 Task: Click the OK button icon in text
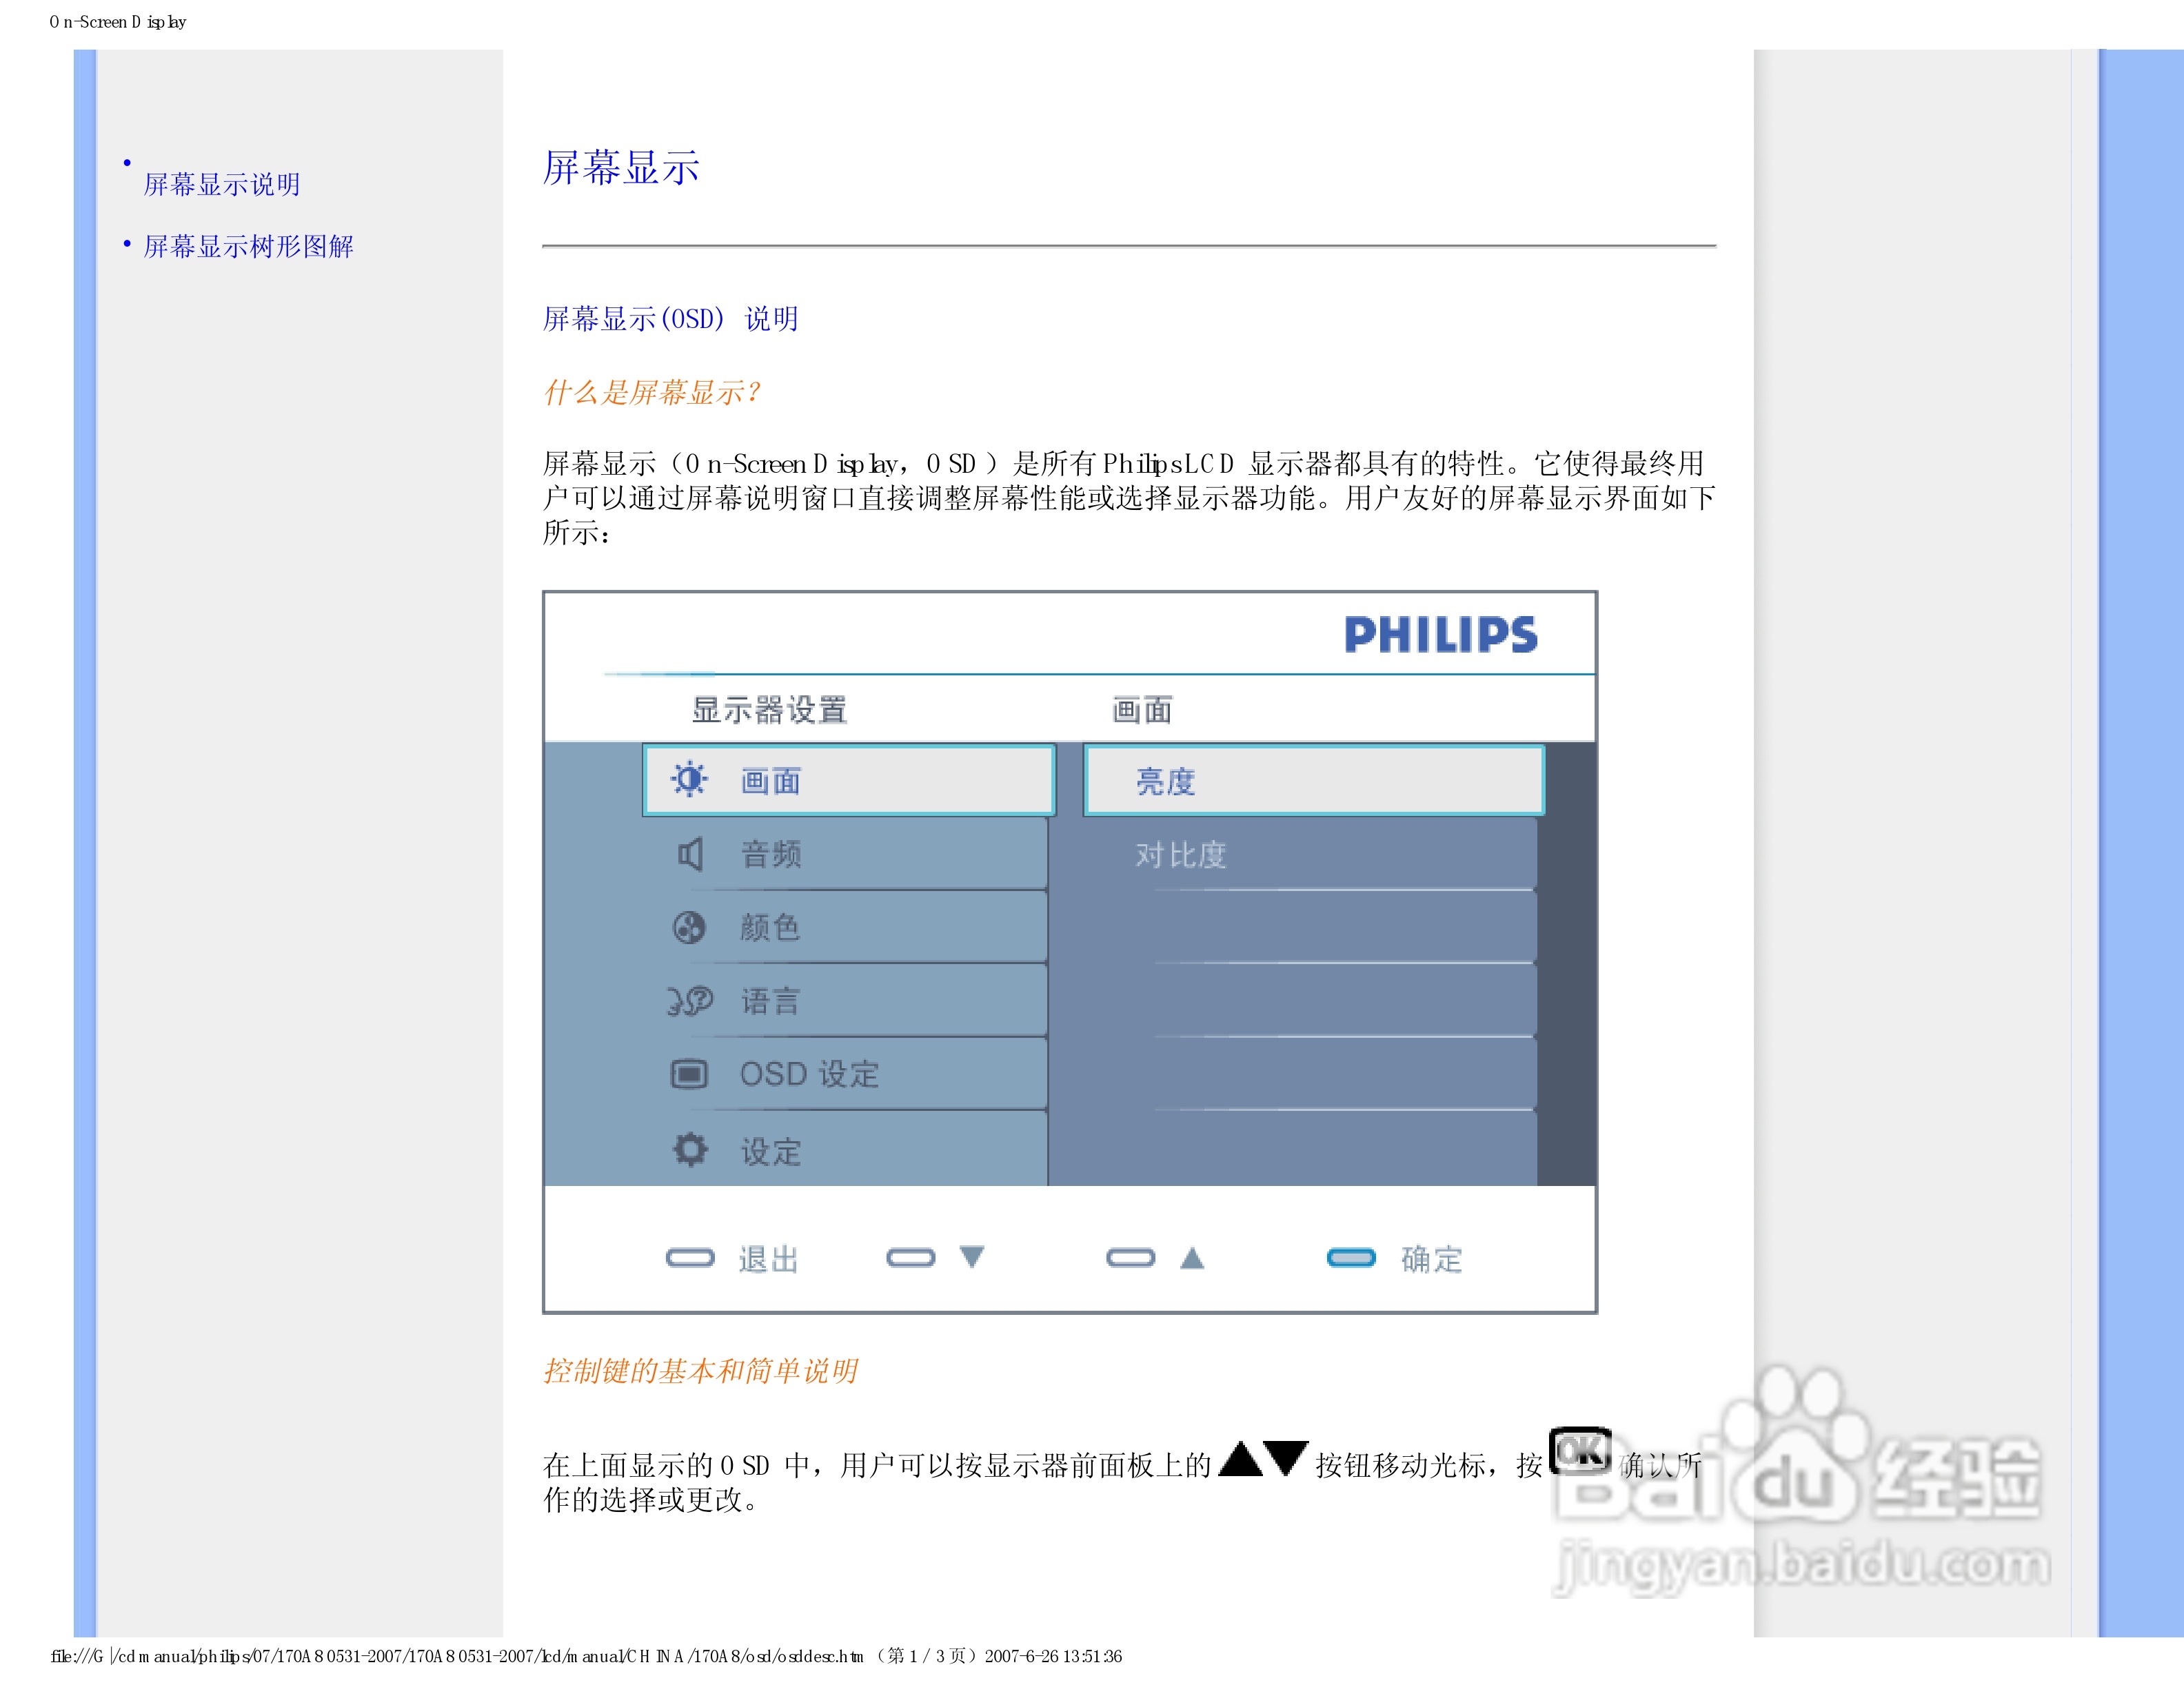(x=1579, y=1450)
